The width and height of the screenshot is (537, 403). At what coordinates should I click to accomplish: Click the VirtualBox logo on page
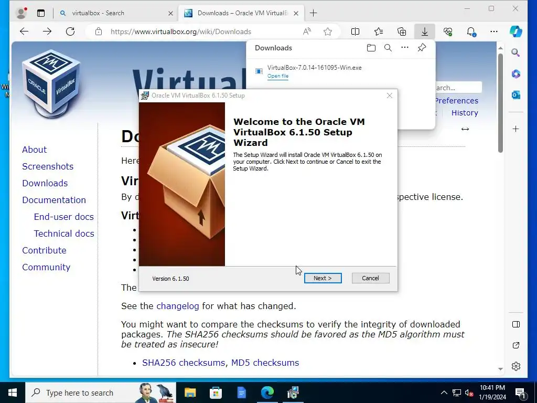(51, 83)
